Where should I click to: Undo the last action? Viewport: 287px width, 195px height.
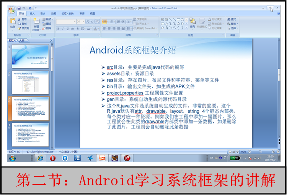point(24,8)
